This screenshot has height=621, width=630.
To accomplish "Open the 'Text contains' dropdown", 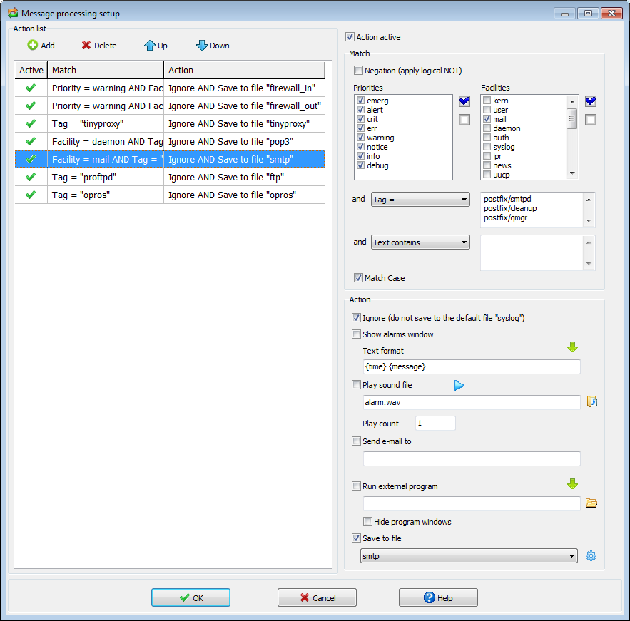I will point(420,242).
